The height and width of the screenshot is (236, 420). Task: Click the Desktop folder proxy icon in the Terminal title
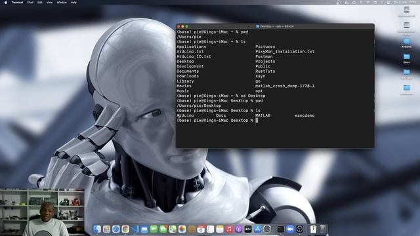[257, 26]
